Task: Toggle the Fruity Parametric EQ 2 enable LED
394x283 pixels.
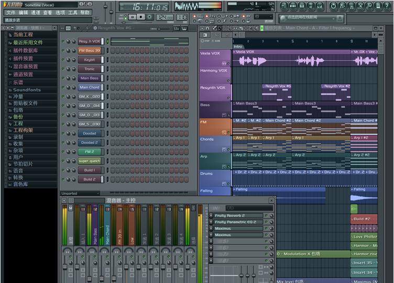Action: pyautogui.click(x=266, y=222)
